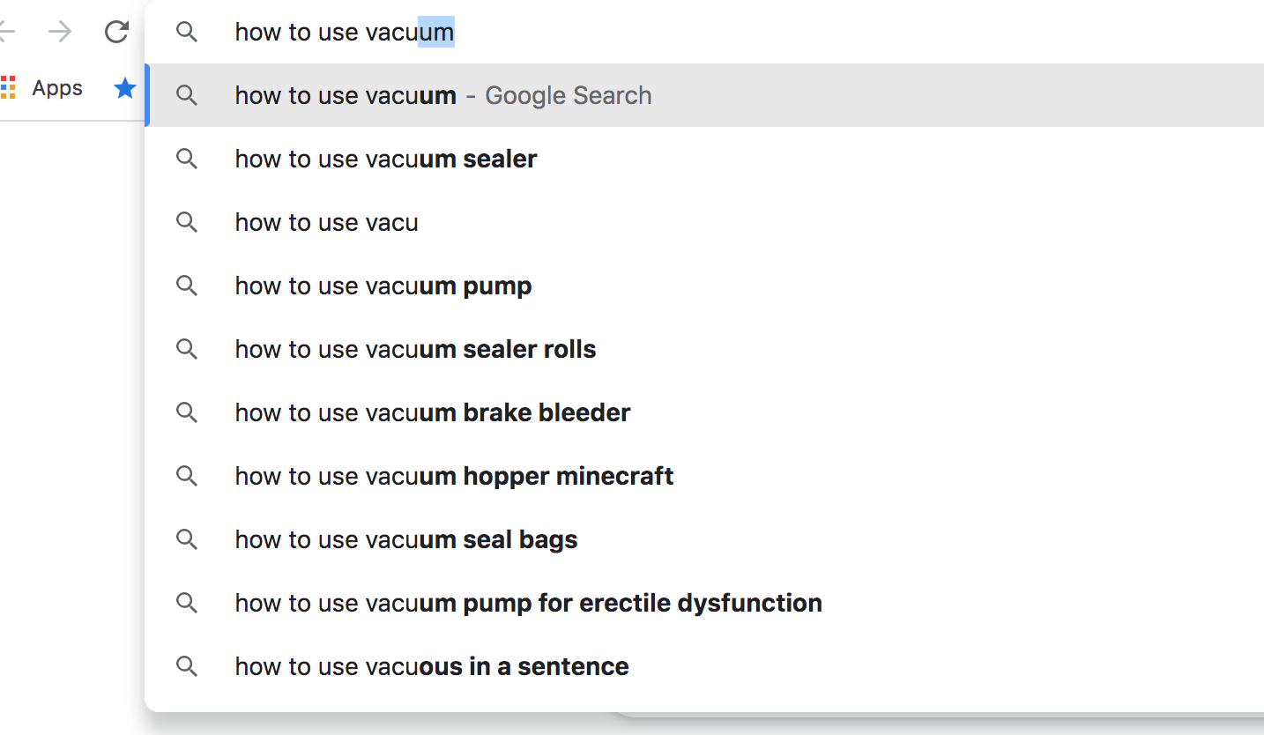Click the back navigation arrow

tap(5, 32)
